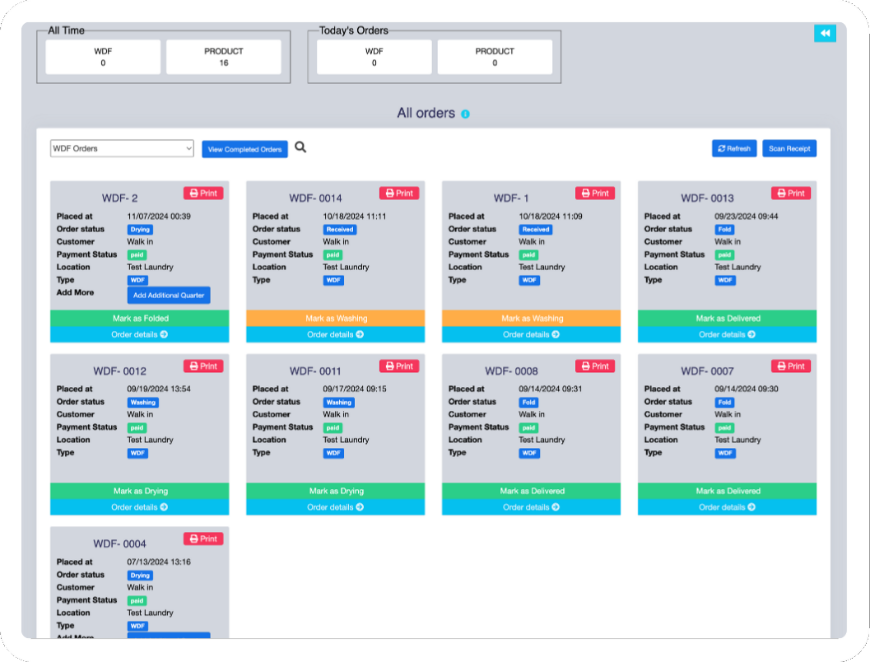Refresh the orders list
The width and height of the screenshot is (870, 662).
pyautogui.click(x=733, y=148)
